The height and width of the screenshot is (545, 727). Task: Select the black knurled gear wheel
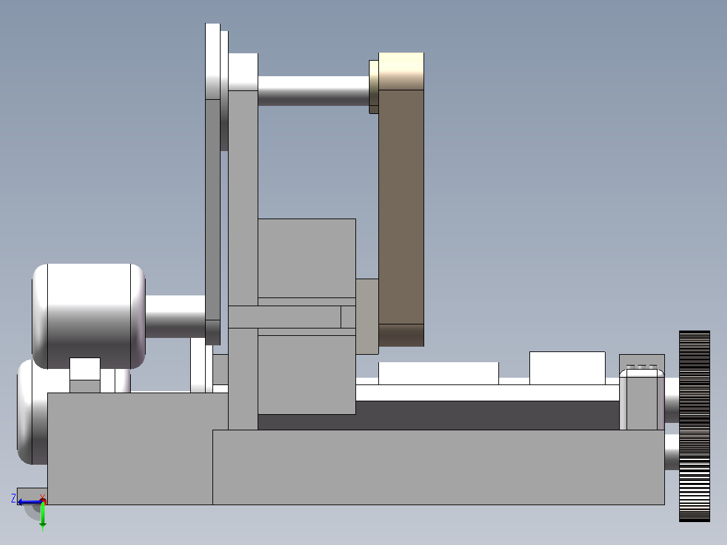tap(694, 426)
